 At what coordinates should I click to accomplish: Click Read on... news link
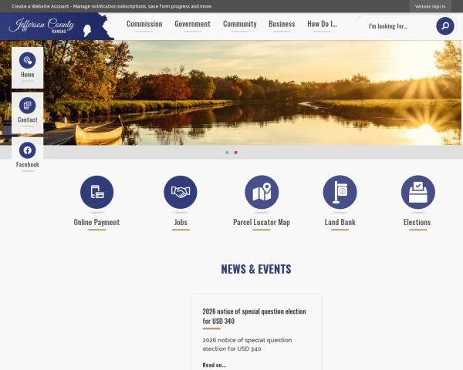click(x=215, y=365)
